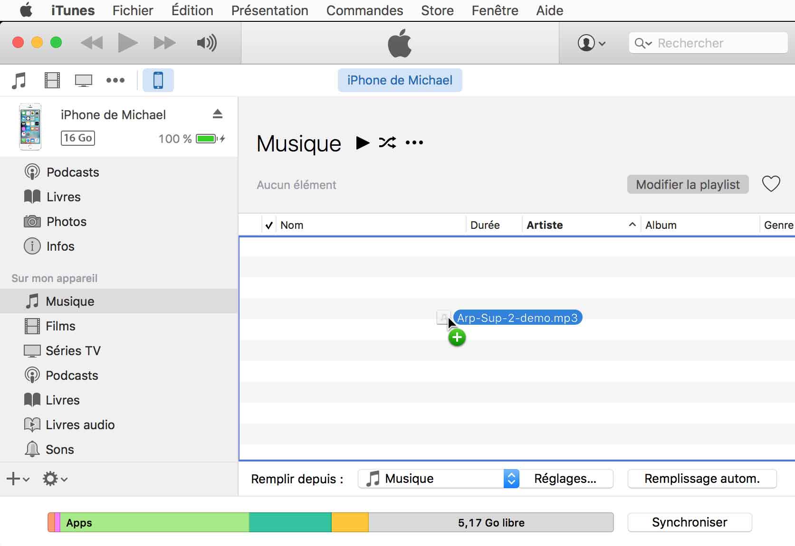The height and width of the screenshot is (546, 795).
Task: Select Séries TV on device
Action: [119, 350]
